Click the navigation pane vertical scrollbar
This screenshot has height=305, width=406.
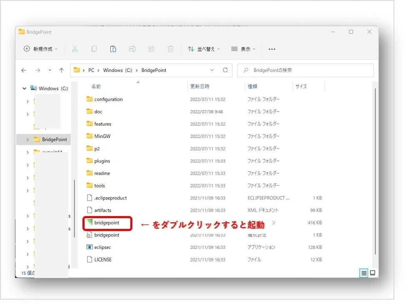[75, 208]
